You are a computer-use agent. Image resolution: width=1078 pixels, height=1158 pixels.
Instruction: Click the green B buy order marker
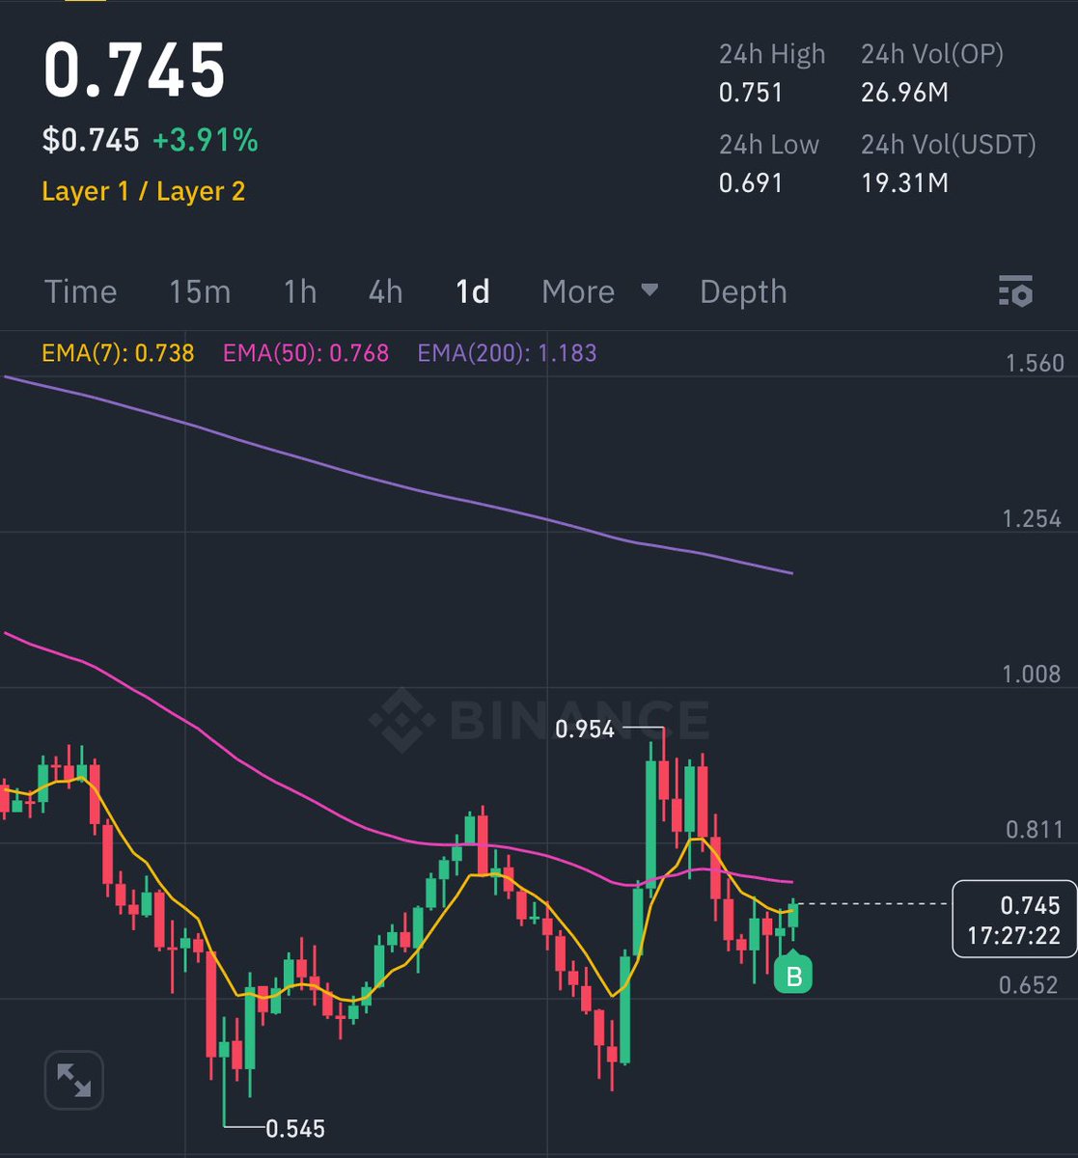pyautogui.click(x=793, y=976)
